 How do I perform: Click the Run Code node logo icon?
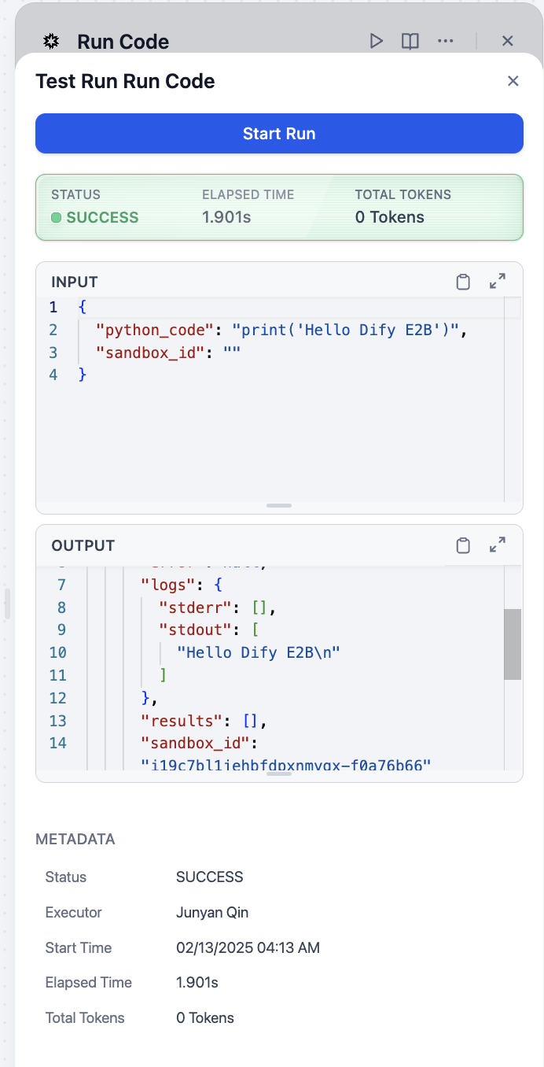click(x=52, y=42)
